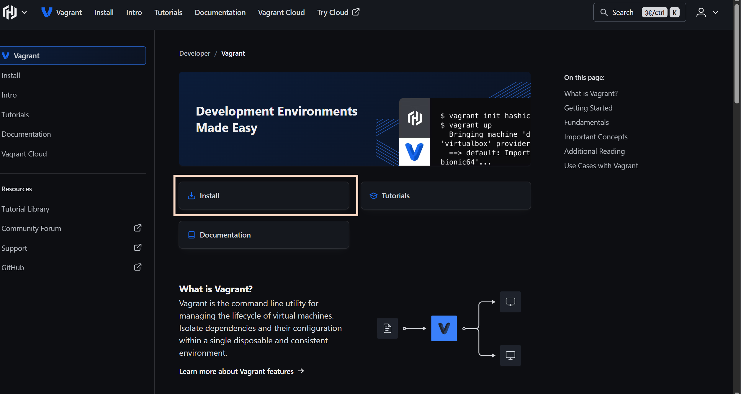
Task: Focus the Search input field
Action: pyautogui.click(x=639, y=12)
